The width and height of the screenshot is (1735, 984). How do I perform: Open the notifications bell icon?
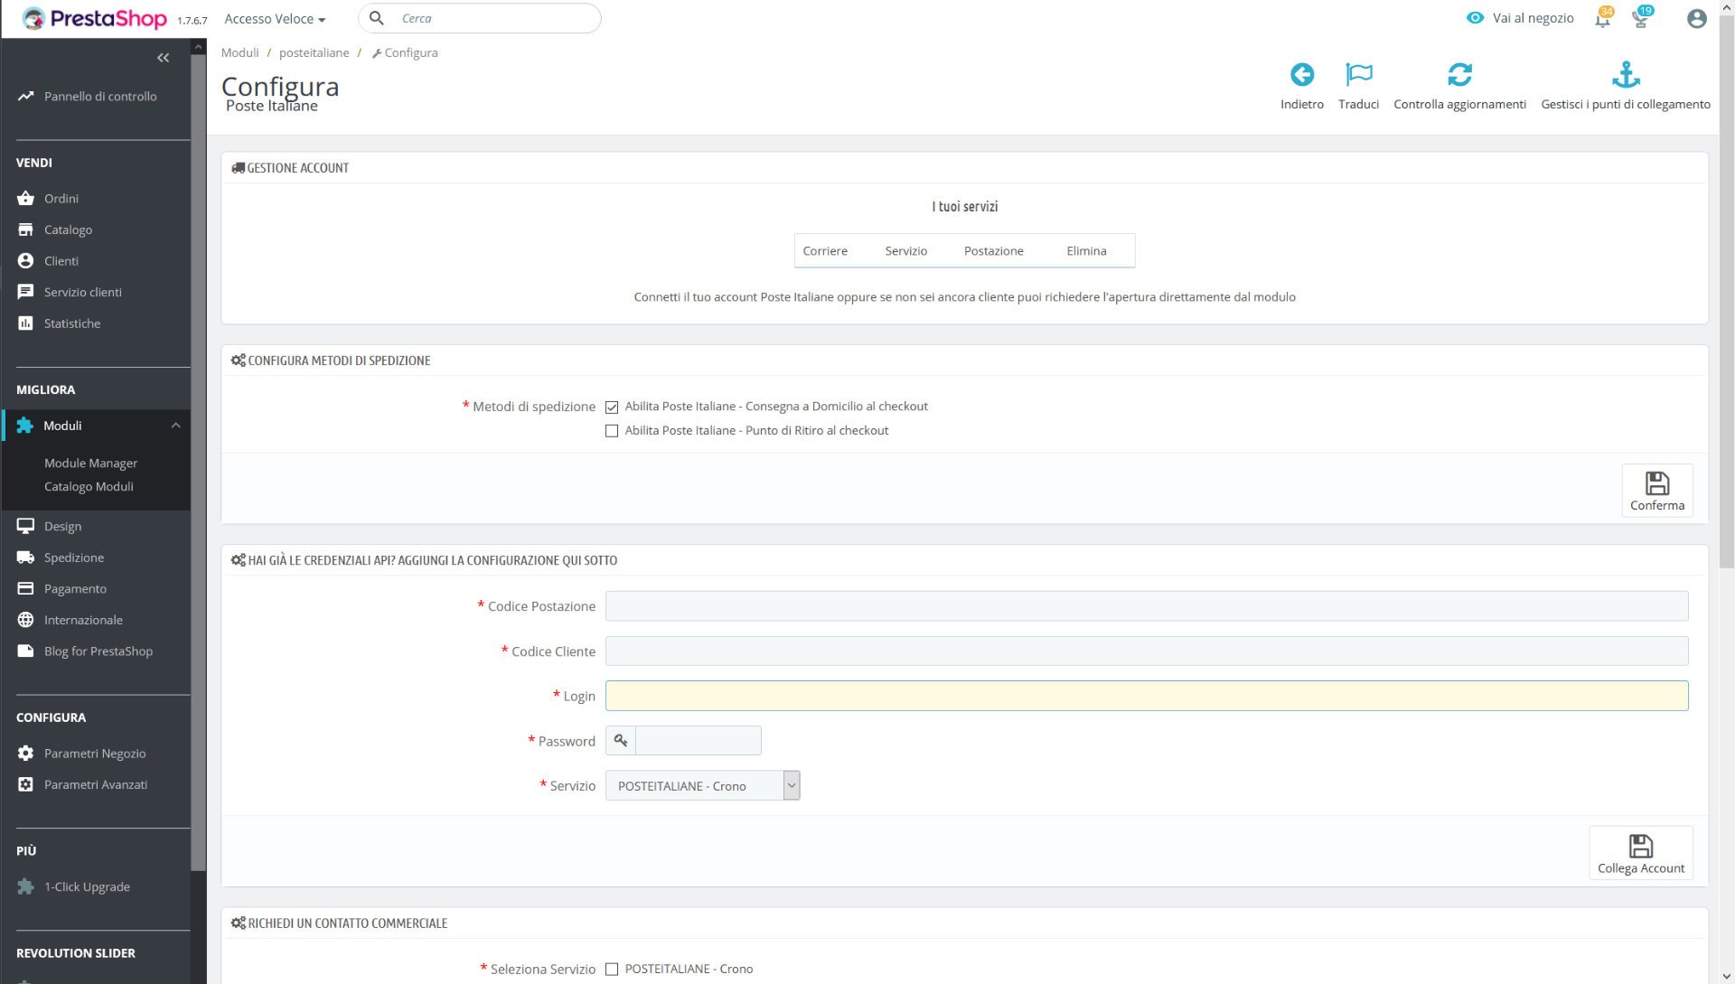[1602, 19]
